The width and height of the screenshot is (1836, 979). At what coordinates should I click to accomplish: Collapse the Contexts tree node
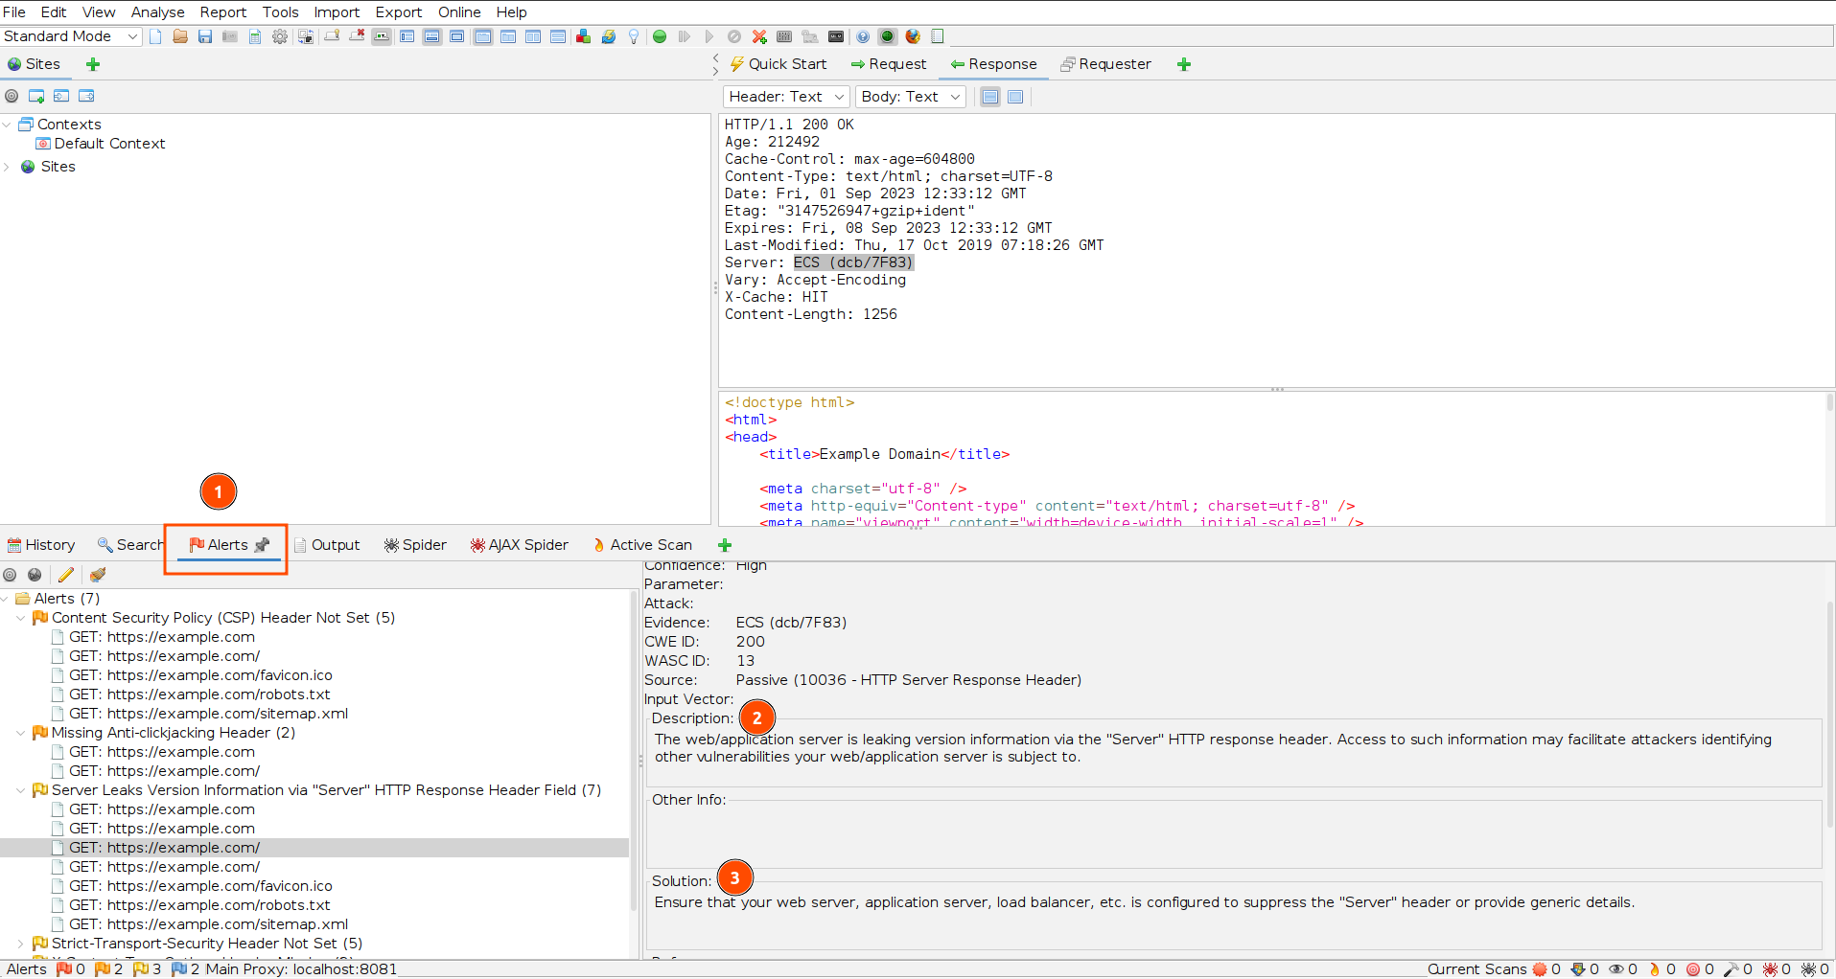coord(8,125)
